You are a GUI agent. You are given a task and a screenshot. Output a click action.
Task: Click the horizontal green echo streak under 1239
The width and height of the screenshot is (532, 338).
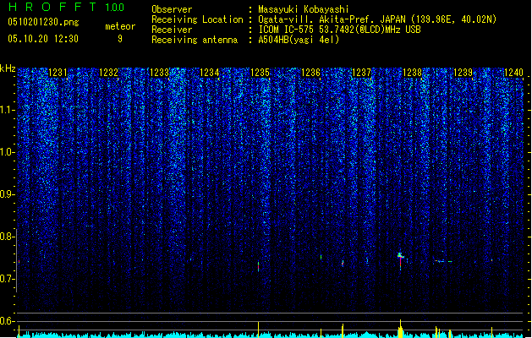tap(443, 261)
